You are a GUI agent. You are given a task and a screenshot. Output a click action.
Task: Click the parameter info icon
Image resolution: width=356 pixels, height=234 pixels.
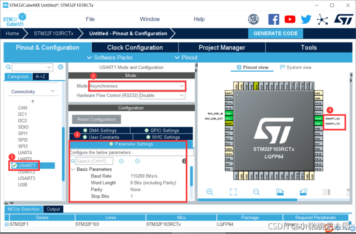click(184, 161)
